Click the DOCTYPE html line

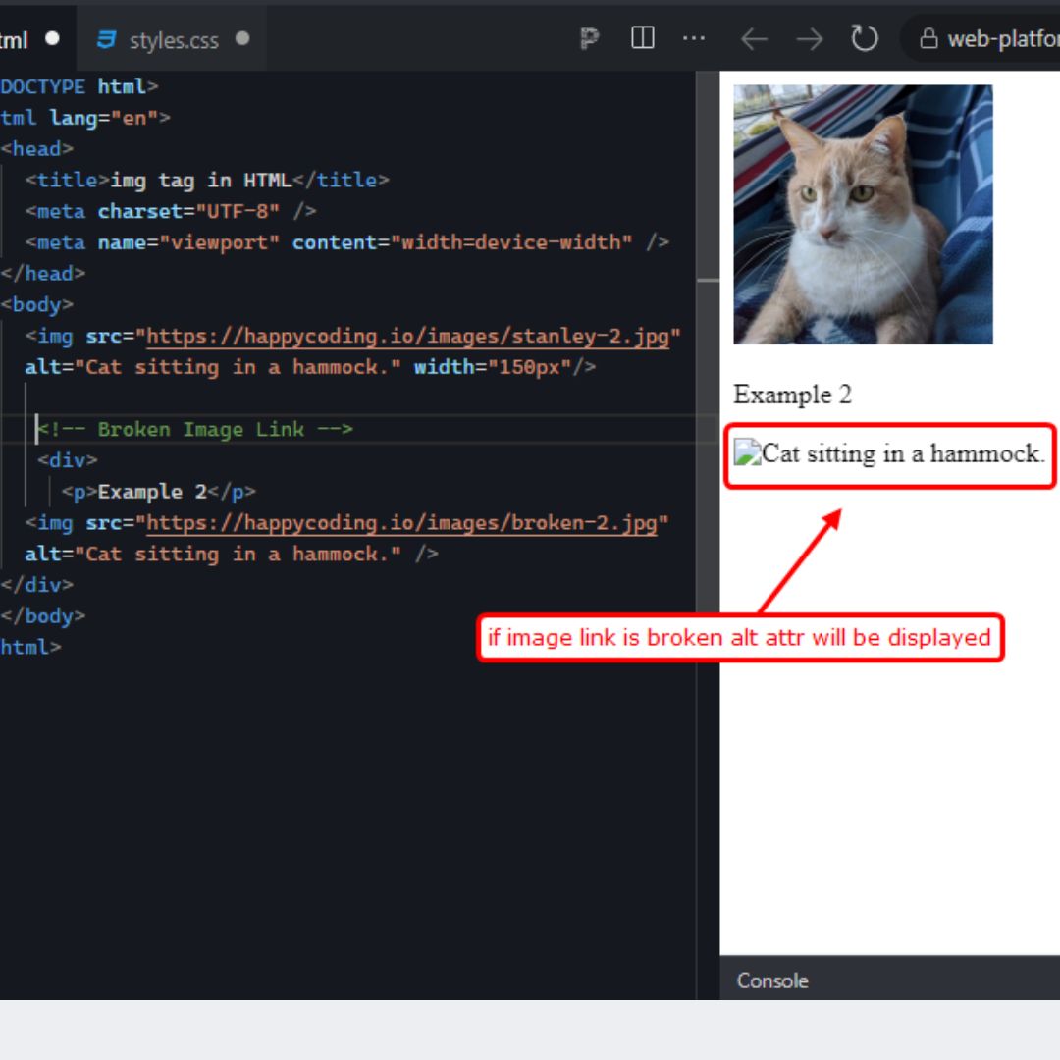pyautogui.click(x=79, y=87)
